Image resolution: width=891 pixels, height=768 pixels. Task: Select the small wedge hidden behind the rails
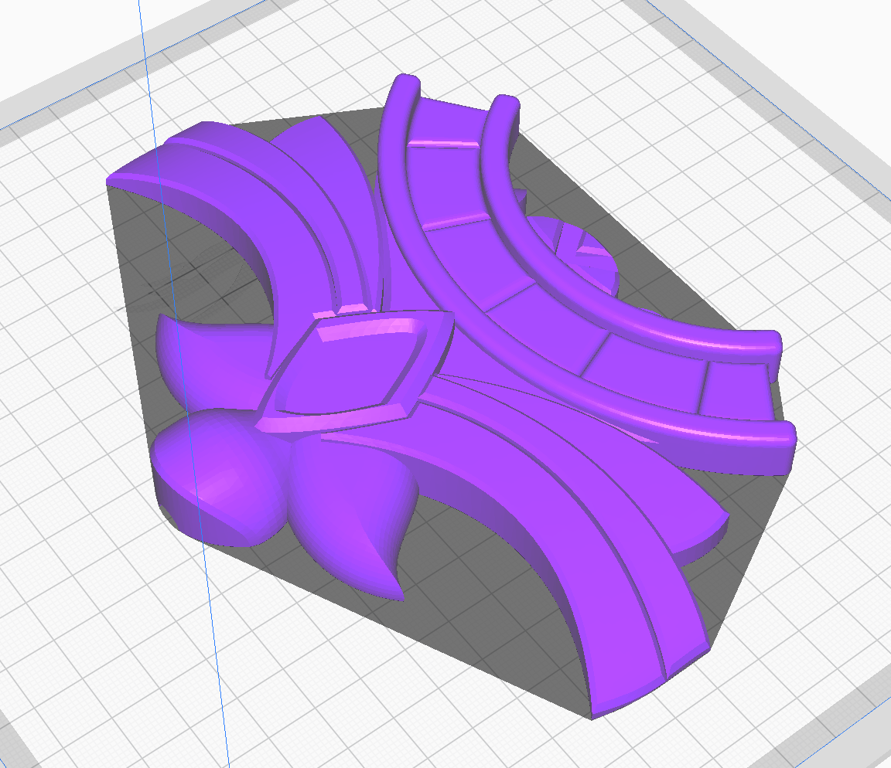(589, 246)
